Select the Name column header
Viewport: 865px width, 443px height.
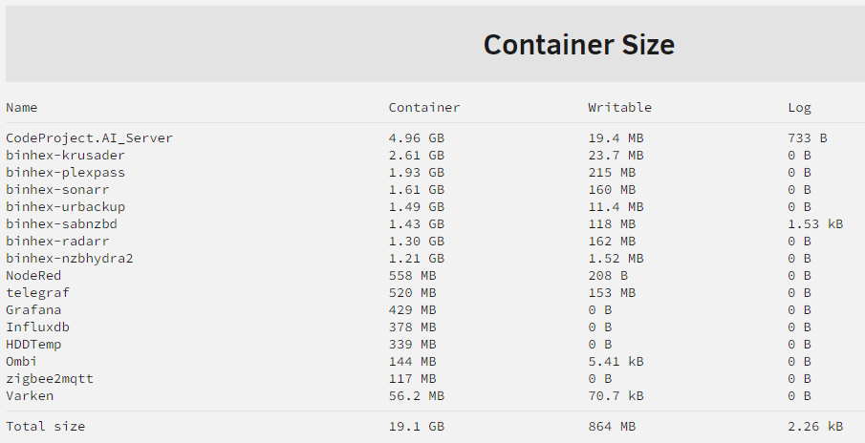click(22, 108)
